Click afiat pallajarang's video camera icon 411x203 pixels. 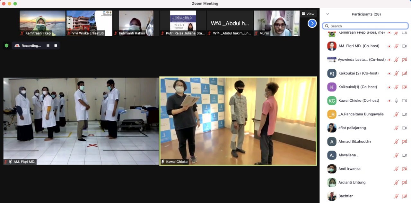tap(404, 128)
